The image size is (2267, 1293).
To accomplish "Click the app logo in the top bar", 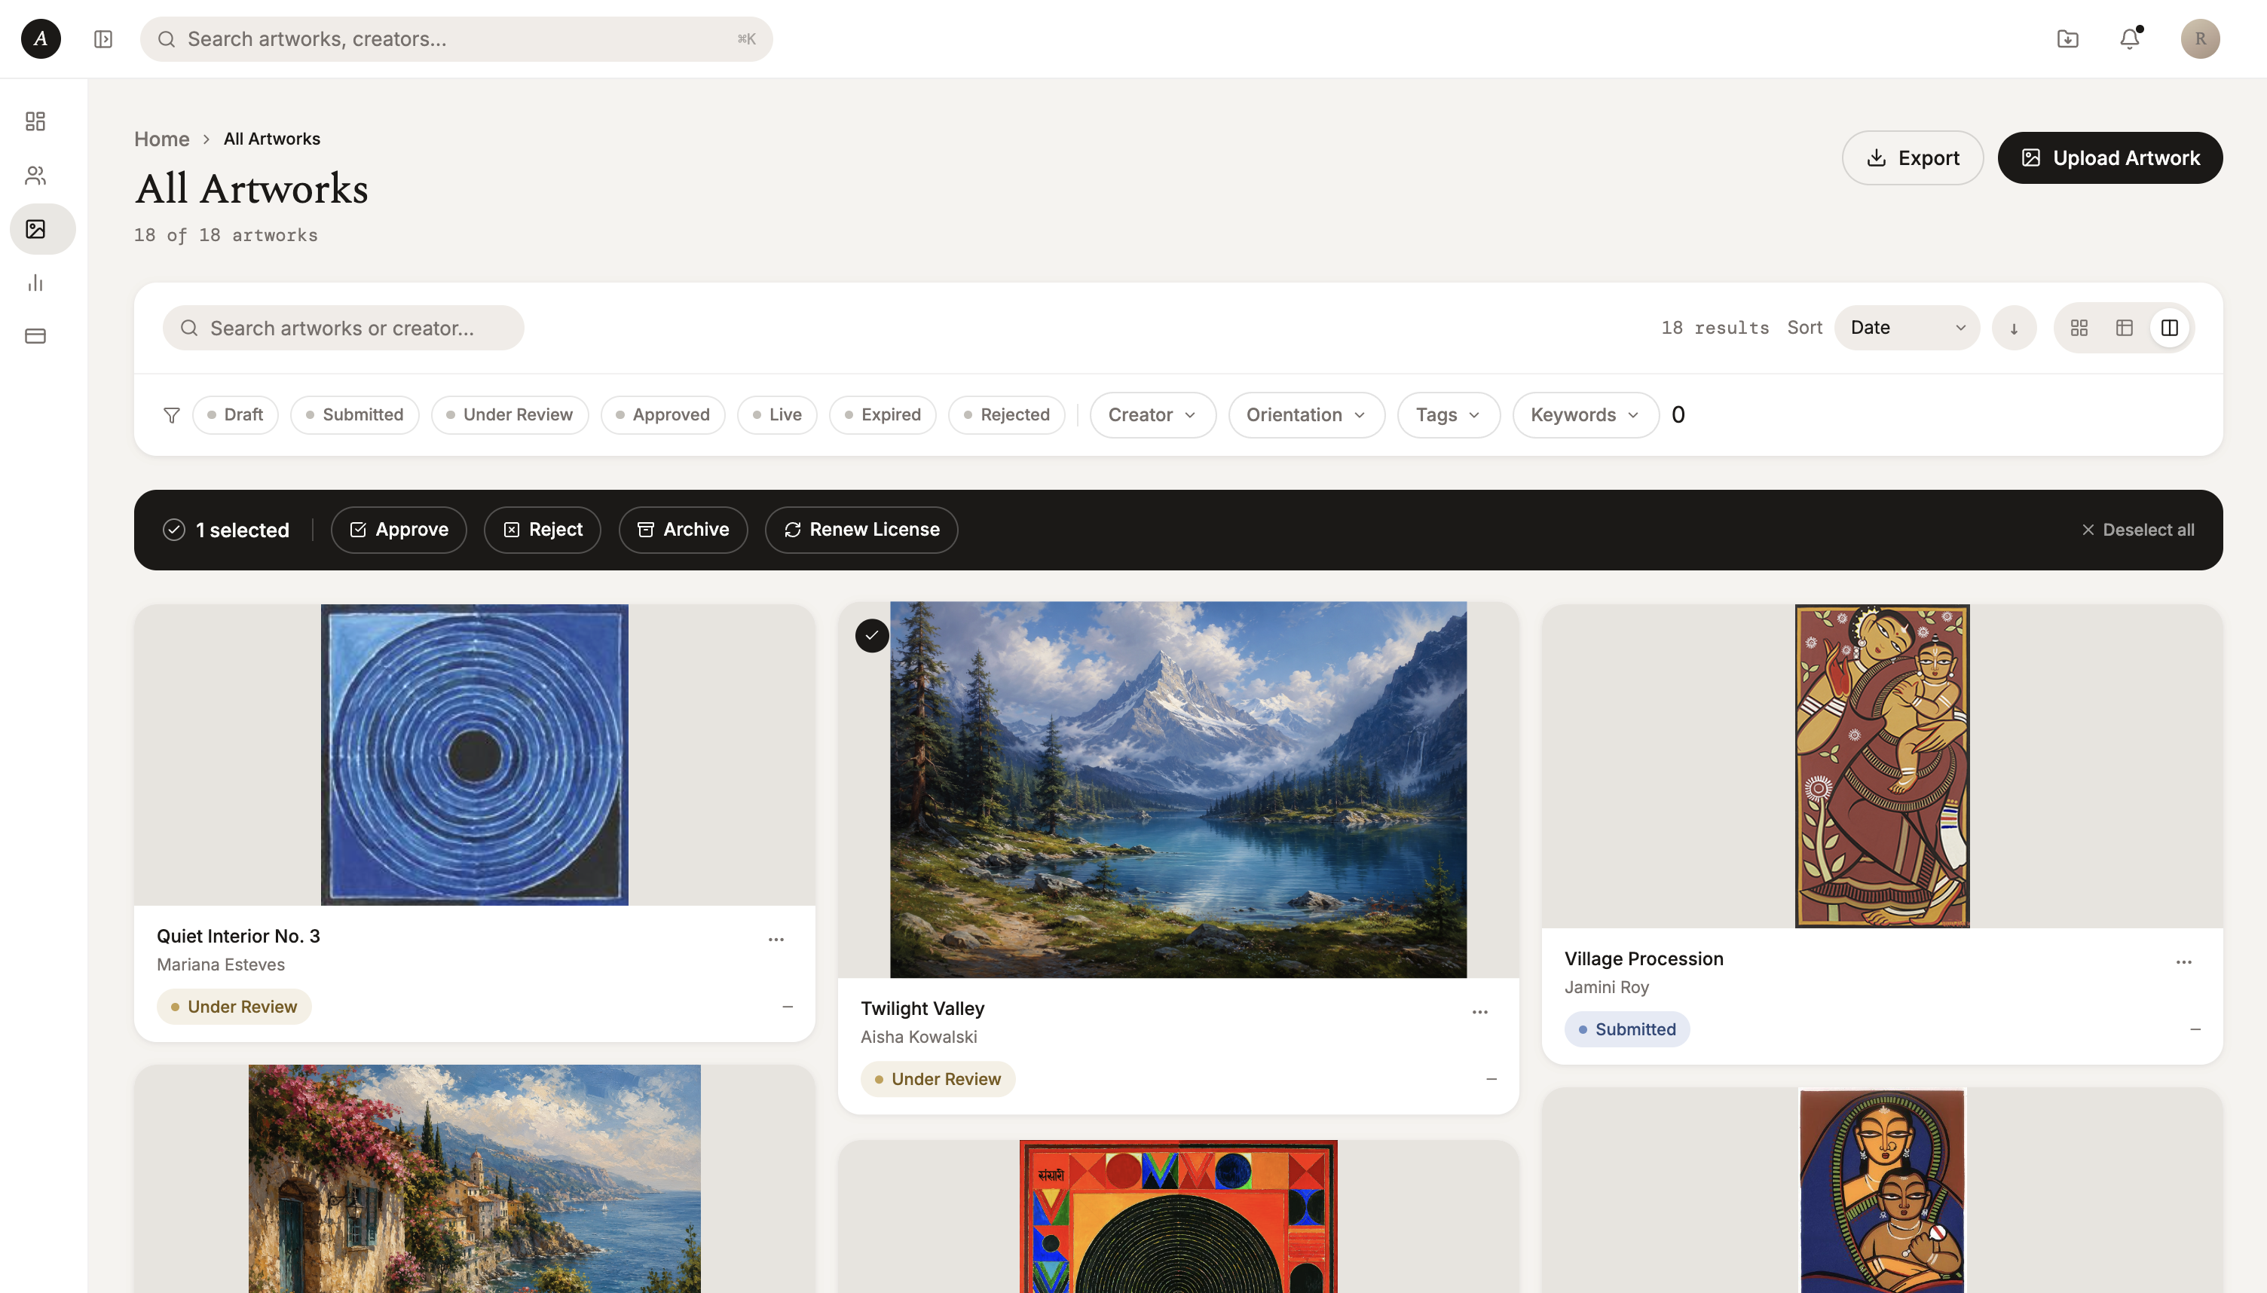I will 41,38.
